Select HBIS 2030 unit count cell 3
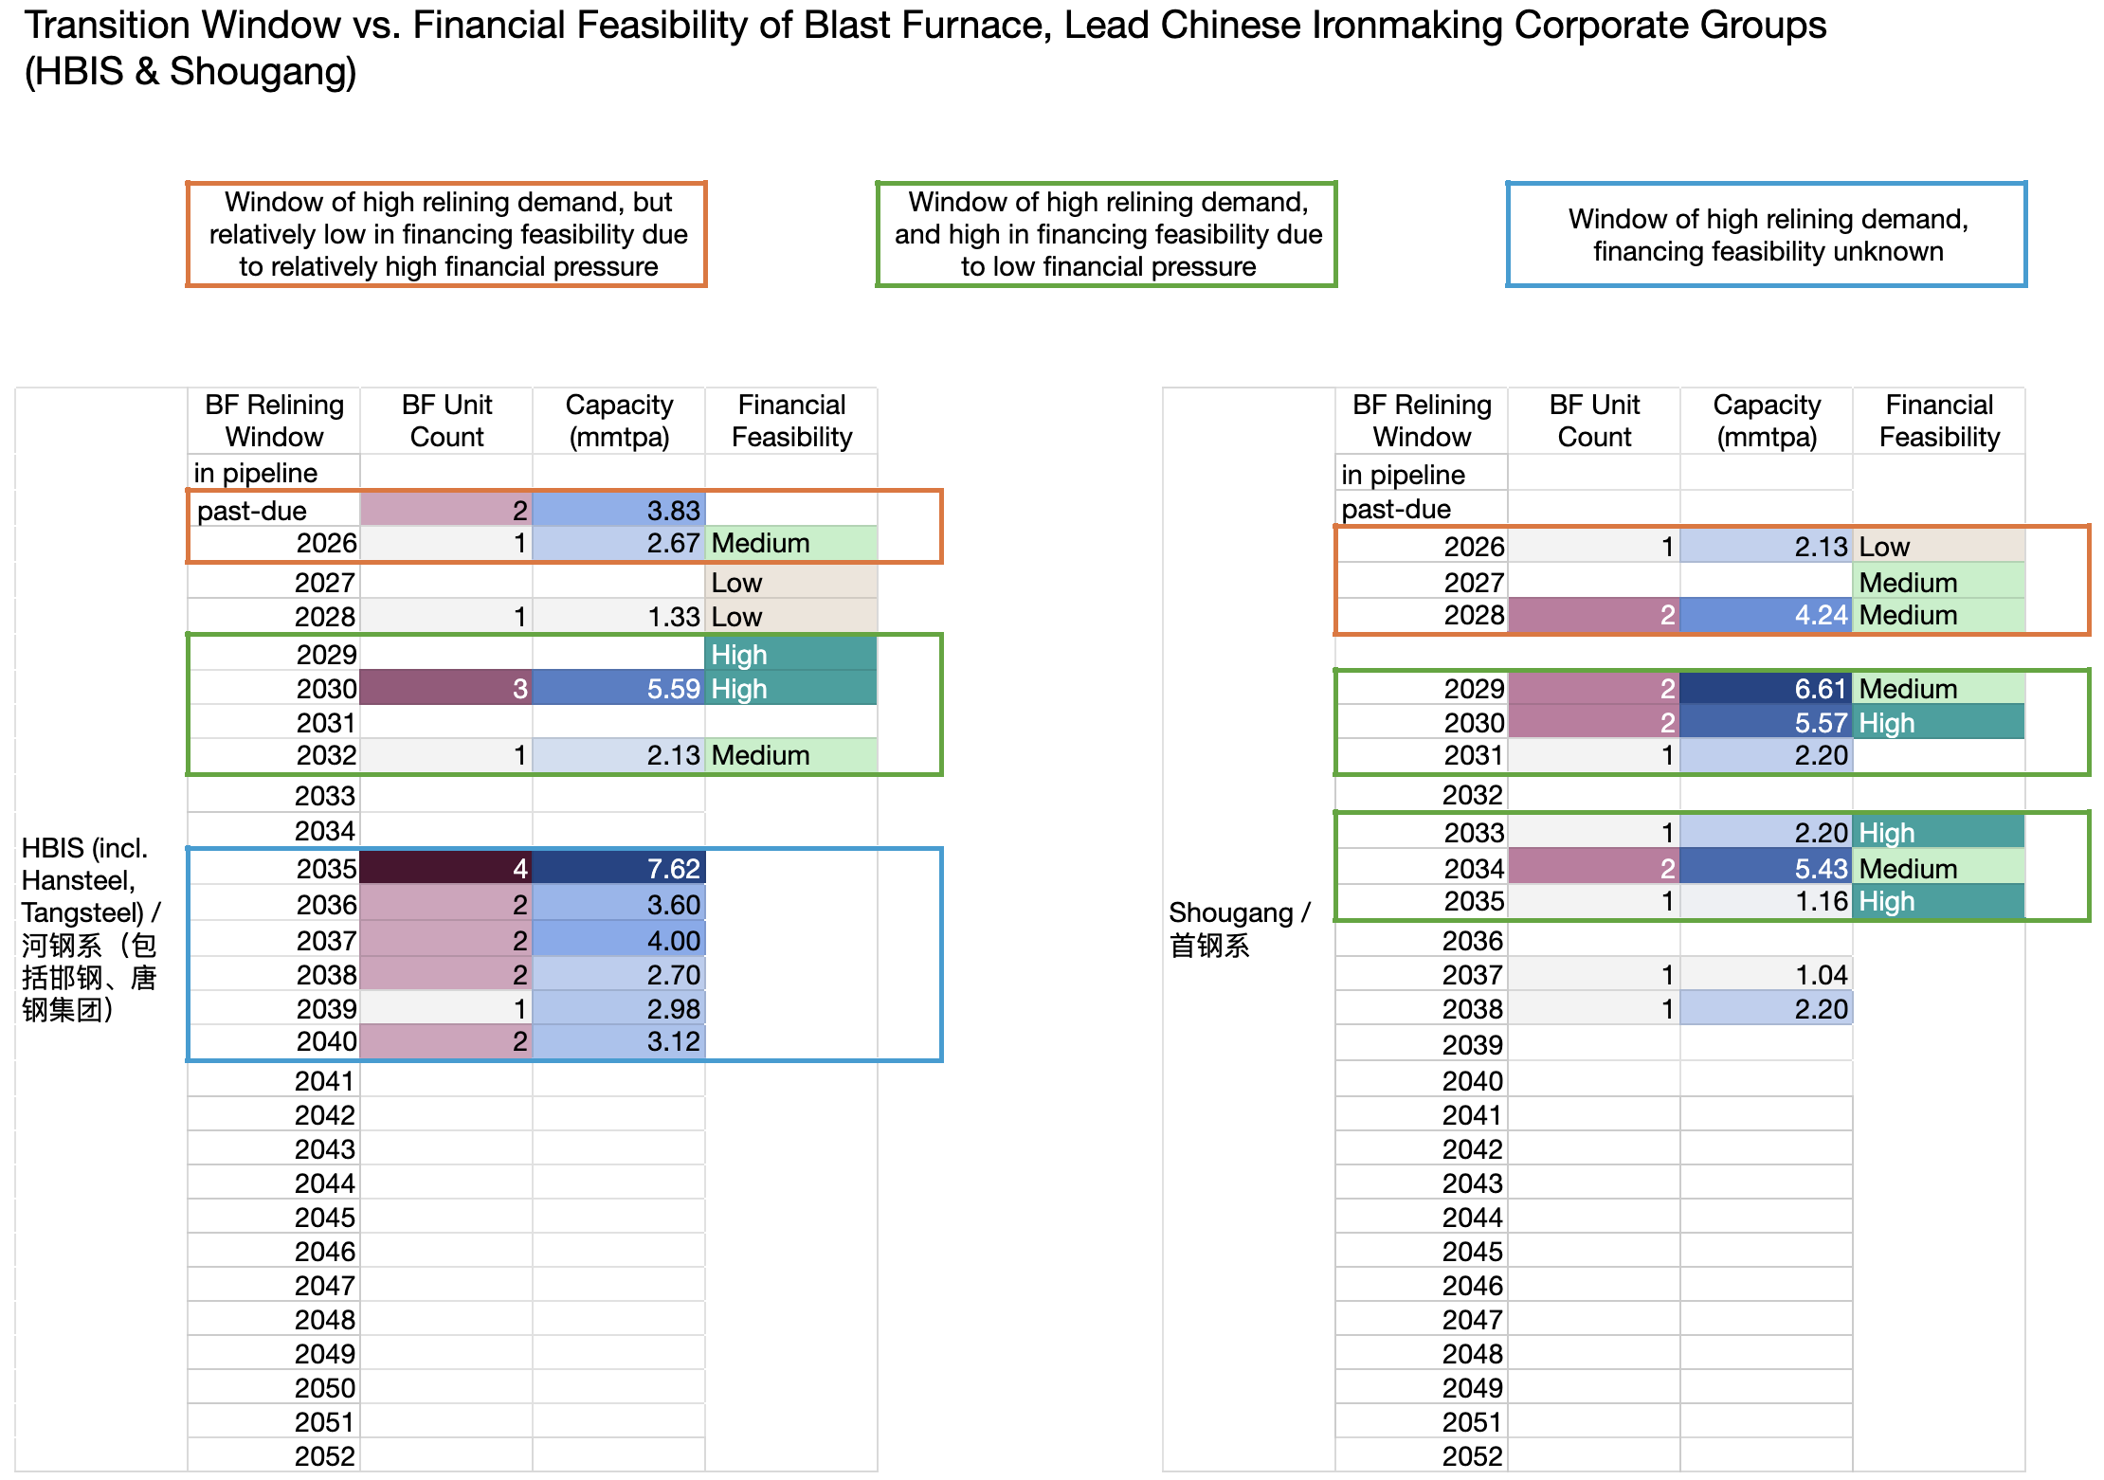 coord(446,688)
